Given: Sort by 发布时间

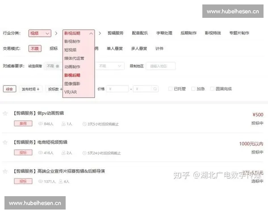Looking at the screenshot, I should click(30, 89).
